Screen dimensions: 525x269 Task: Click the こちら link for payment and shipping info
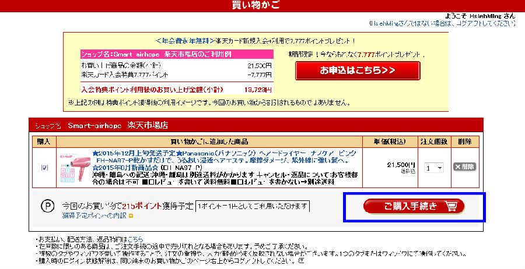pyautogui.click(x=135, y=239)
